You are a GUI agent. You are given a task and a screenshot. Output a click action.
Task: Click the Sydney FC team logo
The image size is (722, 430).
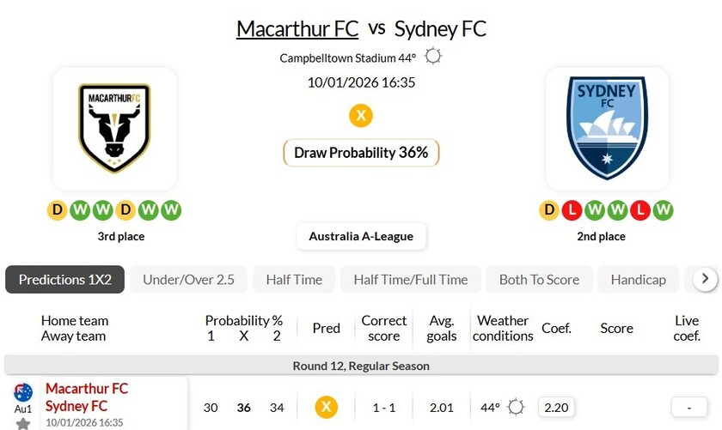coord(607,128)
